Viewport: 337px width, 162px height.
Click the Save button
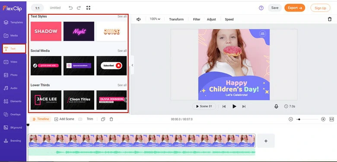[x=275, y=8]
